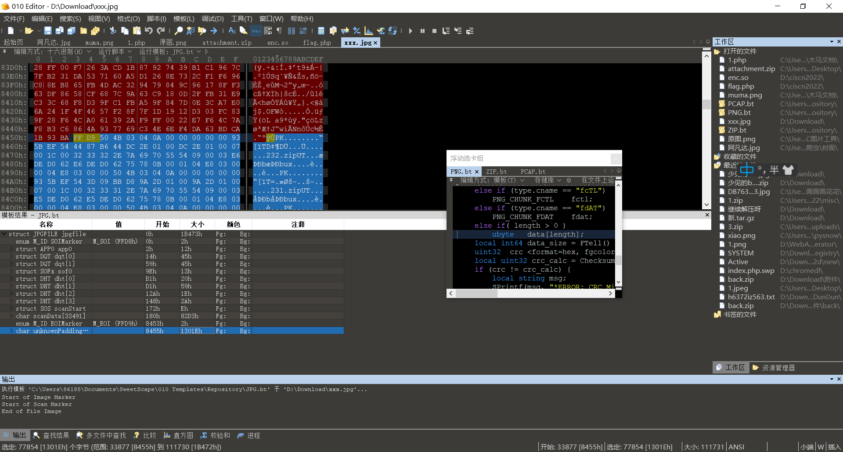843x452 pixels.
Task: Open Find using the magnifier icon
Action: pos(179,31)
